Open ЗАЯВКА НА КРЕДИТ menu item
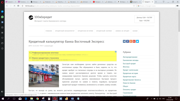Screen dimensions: 180x101 [x=122, y=31]
